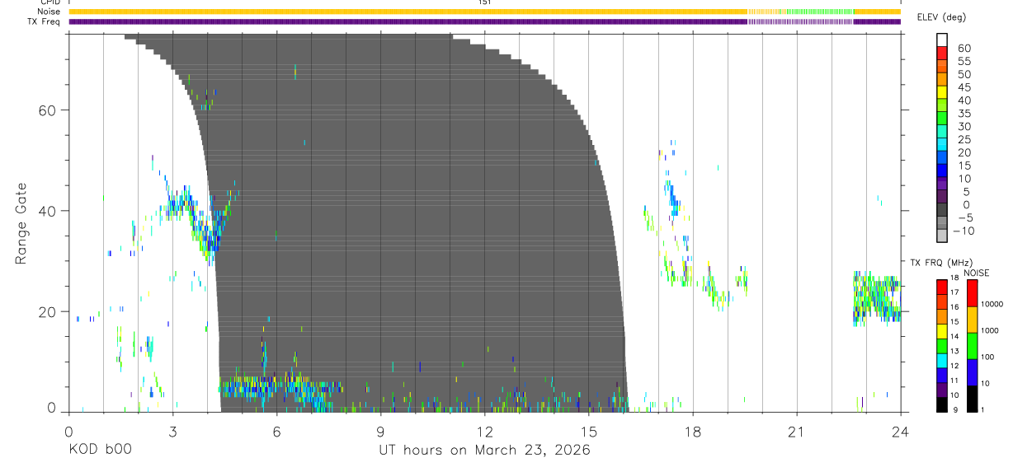Viewport: 1013px width, 467px height.
Task: Click the red top segment of the NOISE bar
Action: click(972, 292)
